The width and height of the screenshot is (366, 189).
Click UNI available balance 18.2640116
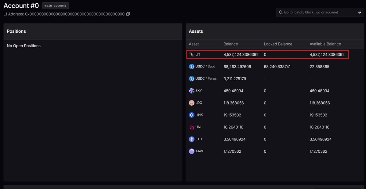coord(320,127)
